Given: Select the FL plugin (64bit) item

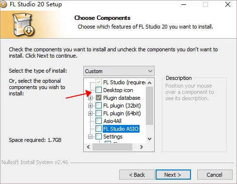Looking at the screenshot, I should (122, 113).
